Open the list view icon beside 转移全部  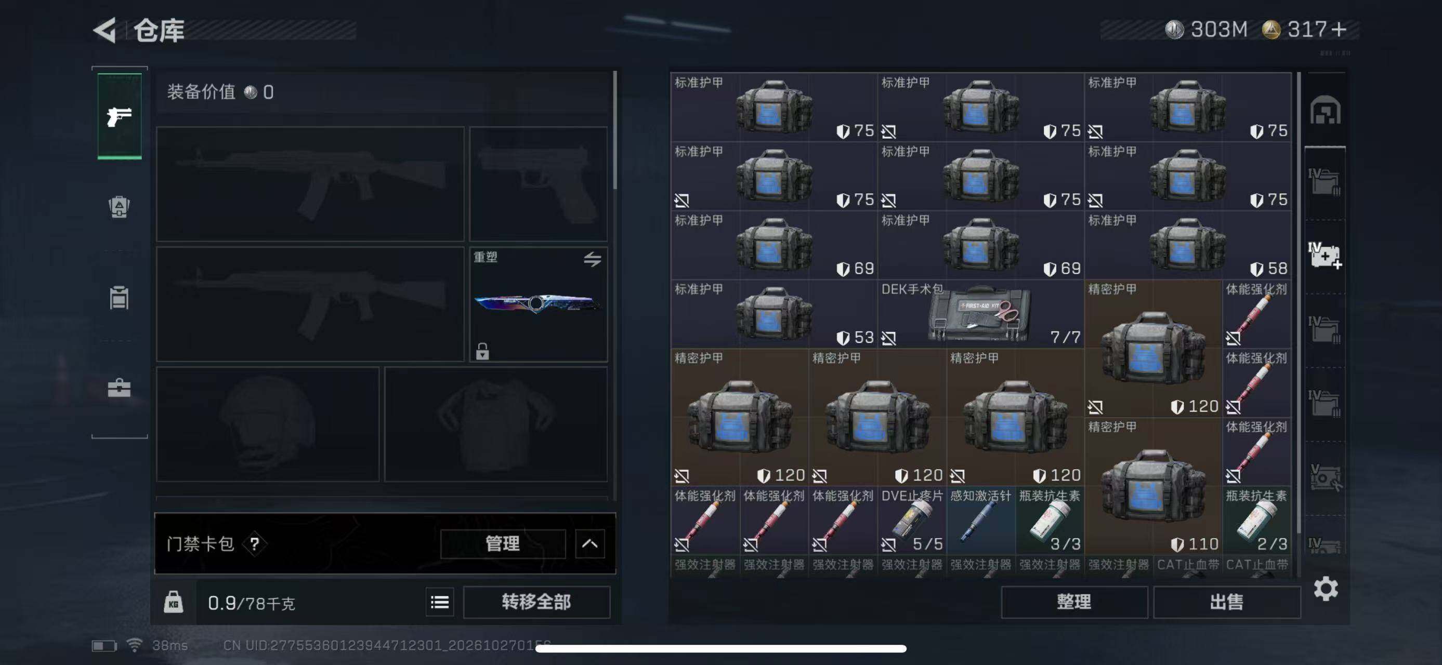(x=440, y=602)
